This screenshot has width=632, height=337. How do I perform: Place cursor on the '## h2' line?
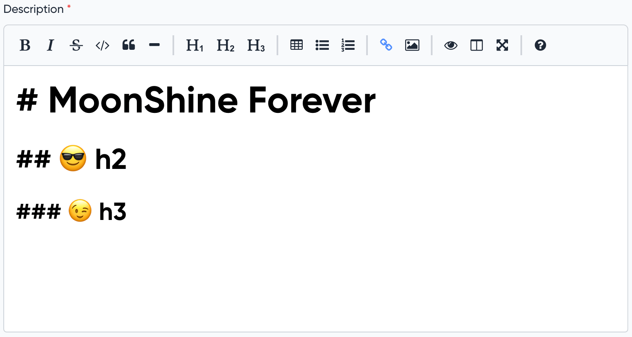click(x=71, y=159)
